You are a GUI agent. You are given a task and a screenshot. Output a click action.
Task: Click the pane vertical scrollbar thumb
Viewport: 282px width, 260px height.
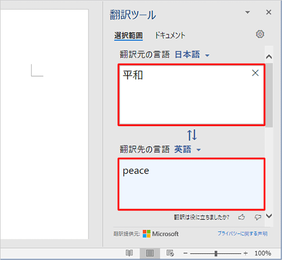269,95
